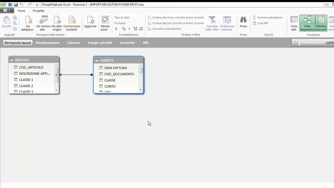Image resolution: width=334 pixels, height=188 pixels.
Task: Open the undo history dropdown arrow
Action: [x=25, y=5]
